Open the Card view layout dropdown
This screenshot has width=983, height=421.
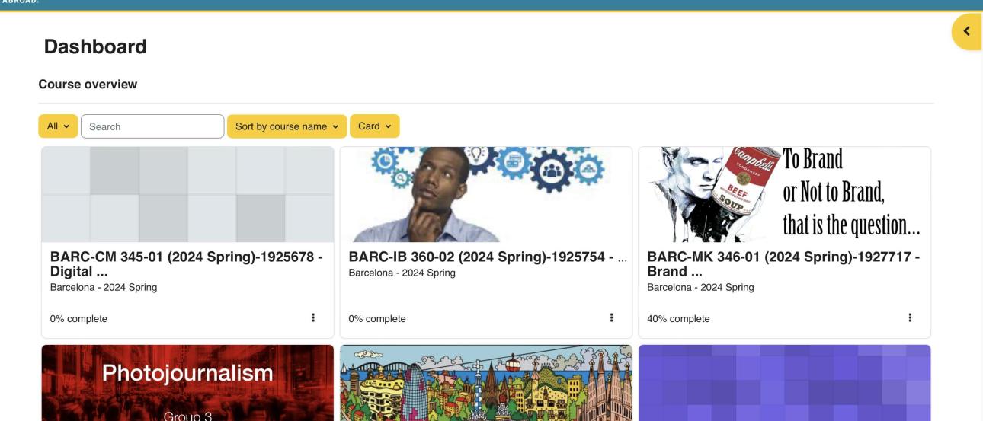(x=374, y=126)
